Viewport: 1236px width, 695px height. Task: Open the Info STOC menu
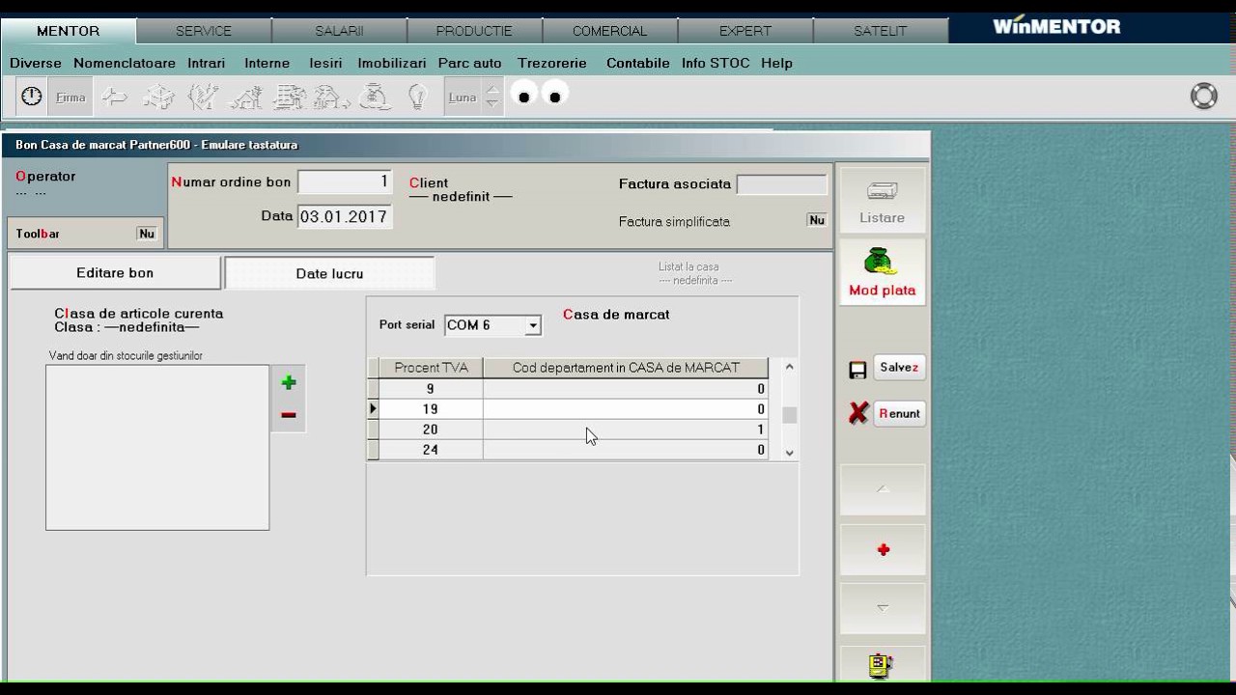(716, 63)
